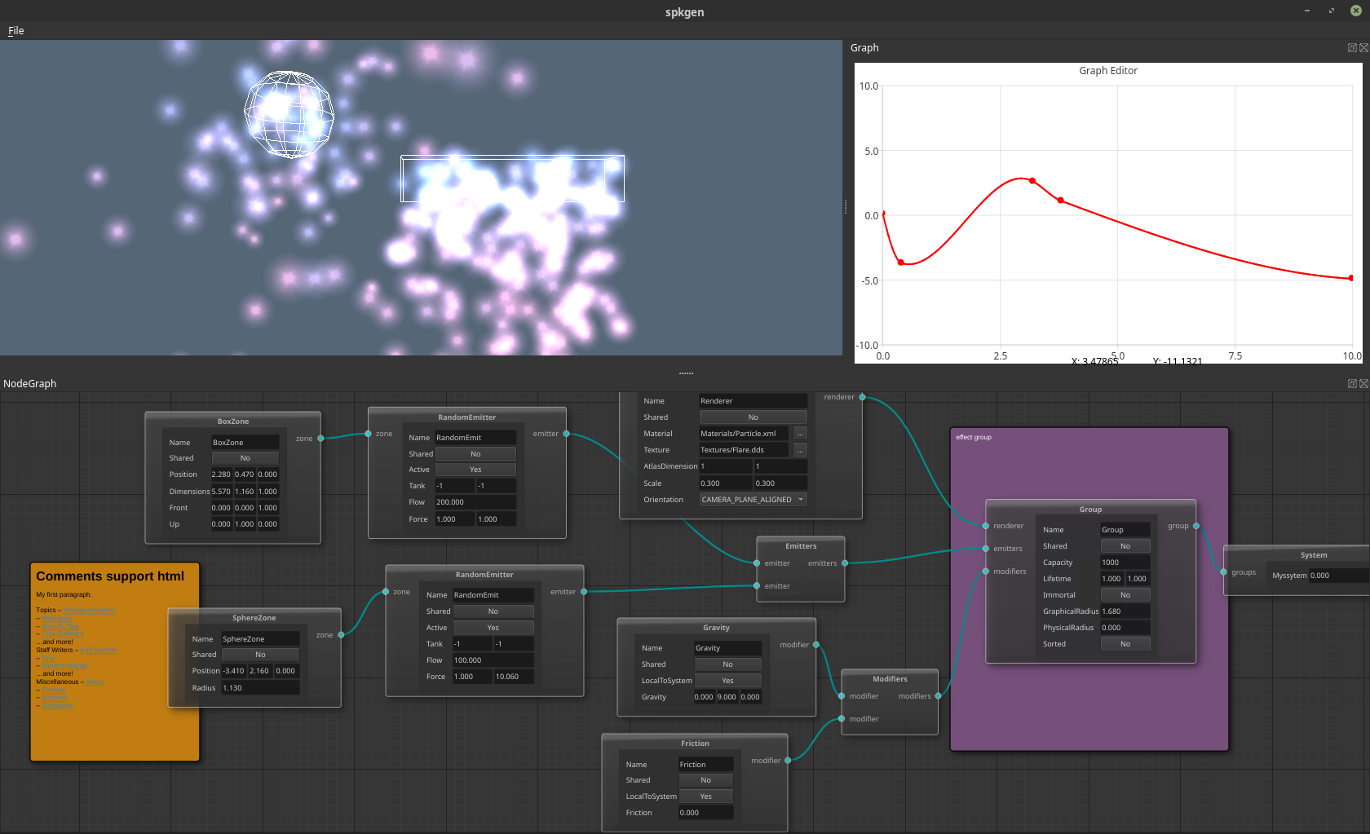Image resolution: width=1370 pixels, height=834 pixels.
Task: Browse for the Renderer Material file
Action: coord(800,434)
